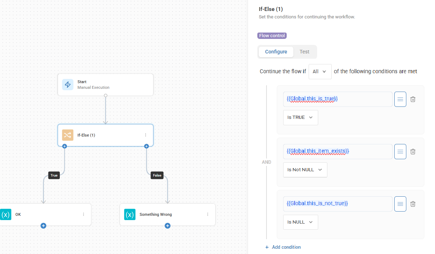Delete the this_item_exists condition
Viewport: 435px width, 254px height.
click(x=413, y=152)
